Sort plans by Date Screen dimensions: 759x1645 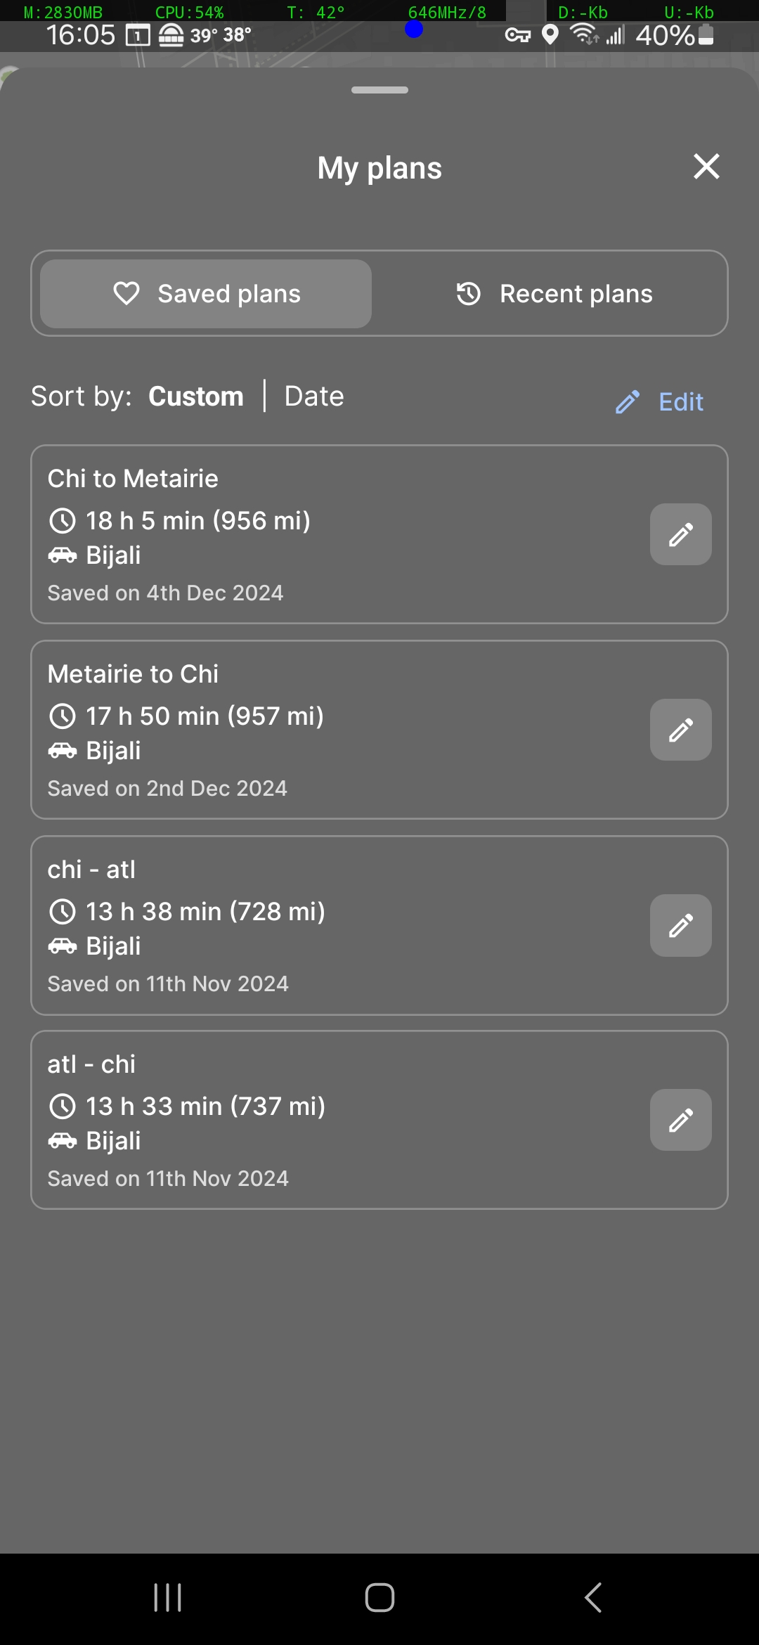pos(314,396)
